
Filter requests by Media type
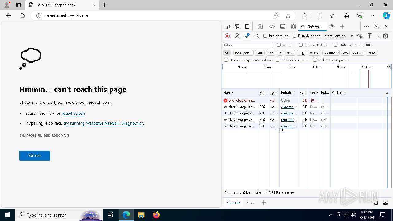[x=314, y=53]
